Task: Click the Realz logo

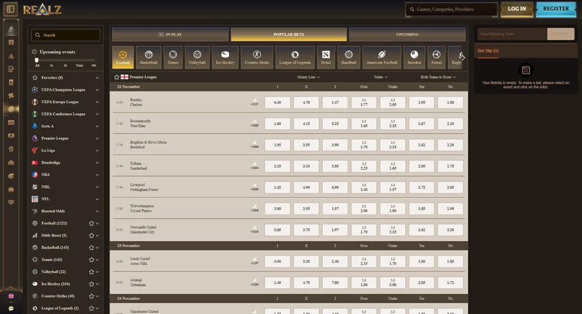Action: (42, 9)
